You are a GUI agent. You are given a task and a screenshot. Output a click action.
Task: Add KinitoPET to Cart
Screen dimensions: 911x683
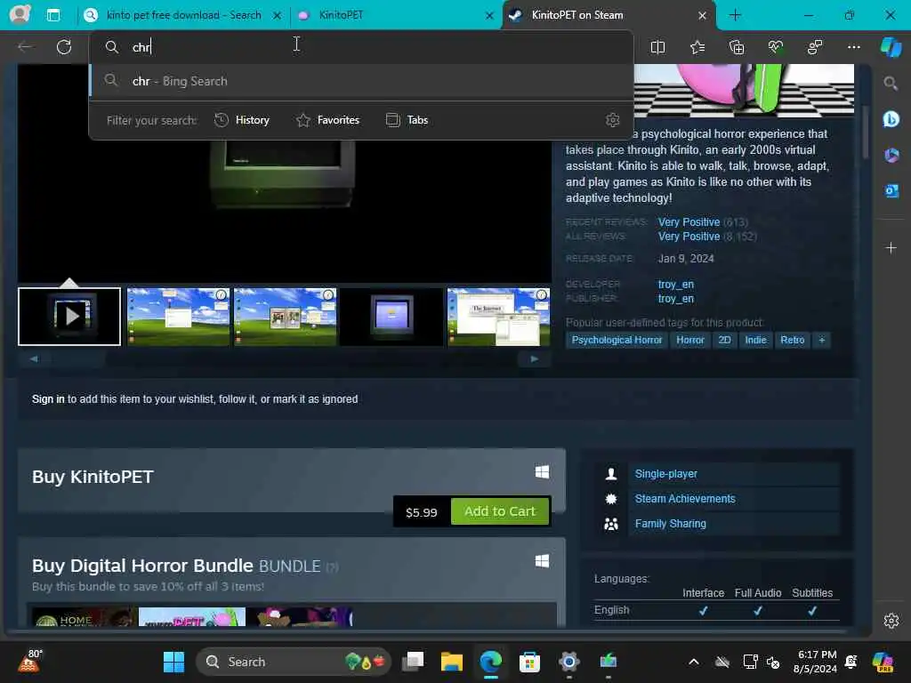(500, 511)
